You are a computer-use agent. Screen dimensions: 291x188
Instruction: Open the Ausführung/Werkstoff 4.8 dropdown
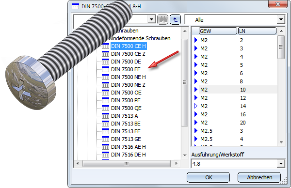(281, 164)
